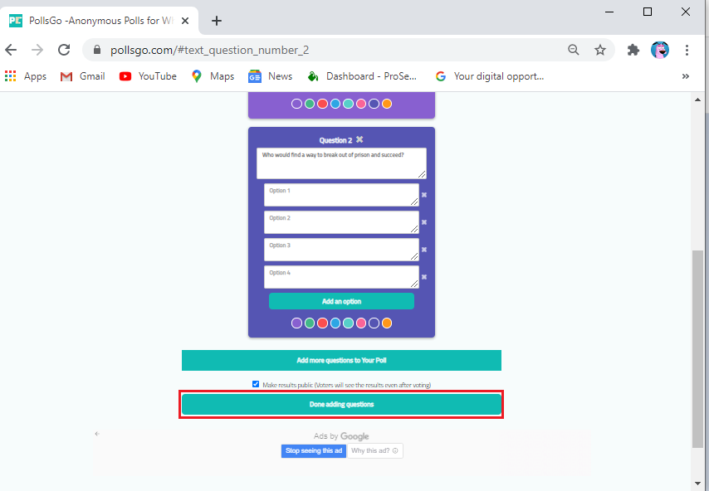Image resolution: width=709 pixels, height=491 pixels.
Task: Reload the PollsGo page
Action: 64,50
